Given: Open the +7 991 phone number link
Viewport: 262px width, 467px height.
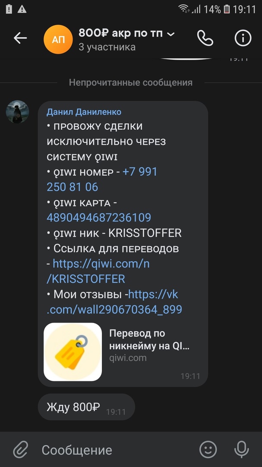Looking at the screenshot, I should tap(102, 179).
